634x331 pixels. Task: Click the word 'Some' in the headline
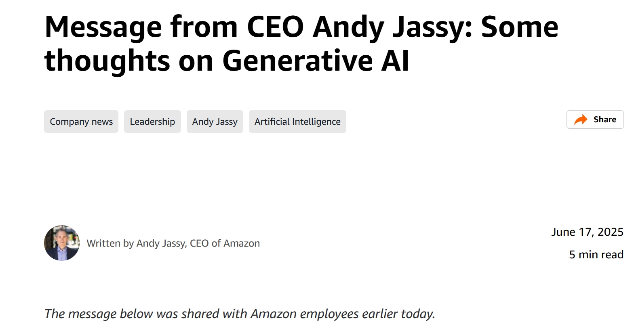click(x=520, y=27)
